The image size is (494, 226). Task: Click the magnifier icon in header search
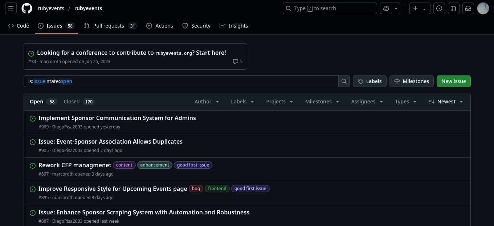coord(289,8)
